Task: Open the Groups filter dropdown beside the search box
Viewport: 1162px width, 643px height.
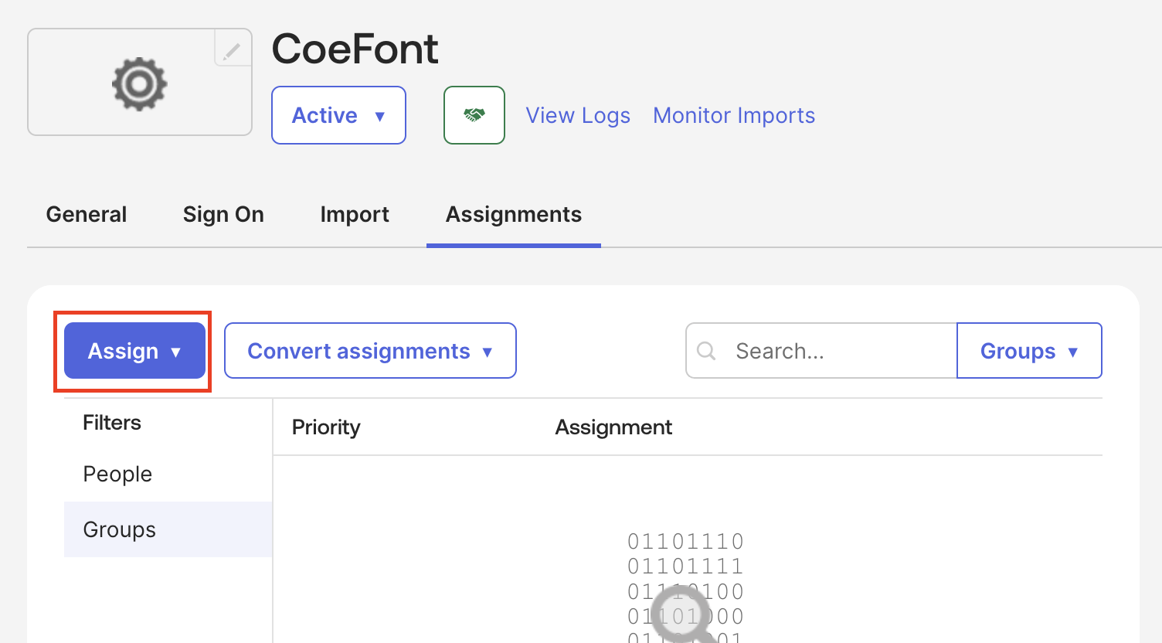Action: (x=1029, y=351)
